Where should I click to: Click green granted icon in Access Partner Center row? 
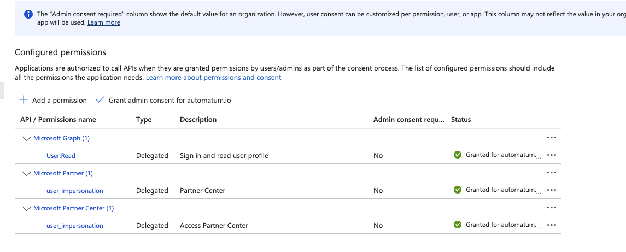(458, 225)
